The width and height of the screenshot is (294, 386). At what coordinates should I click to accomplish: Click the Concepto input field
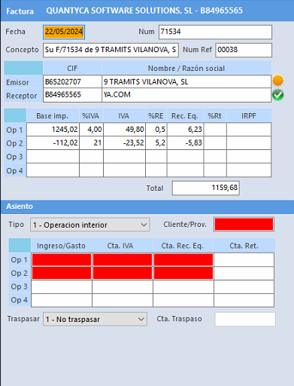pos(111,50)
